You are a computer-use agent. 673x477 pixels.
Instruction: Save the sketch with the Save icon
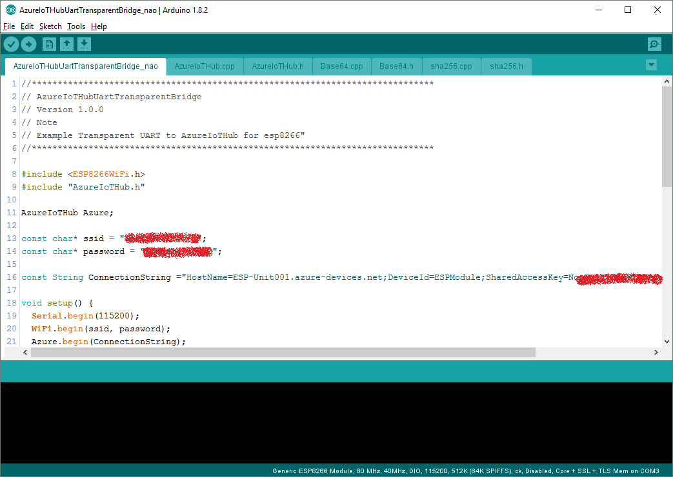click(x=84, y=44)
